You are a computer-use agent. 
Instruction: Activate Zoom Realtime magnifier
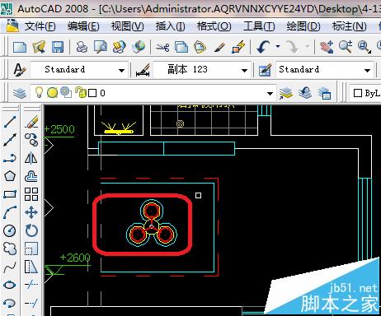click(x=346, y=47)
